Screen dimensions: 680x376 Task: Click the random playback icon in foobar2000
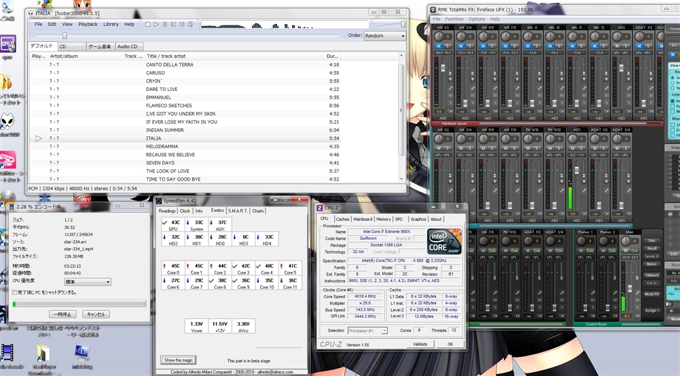coord(192,25)
